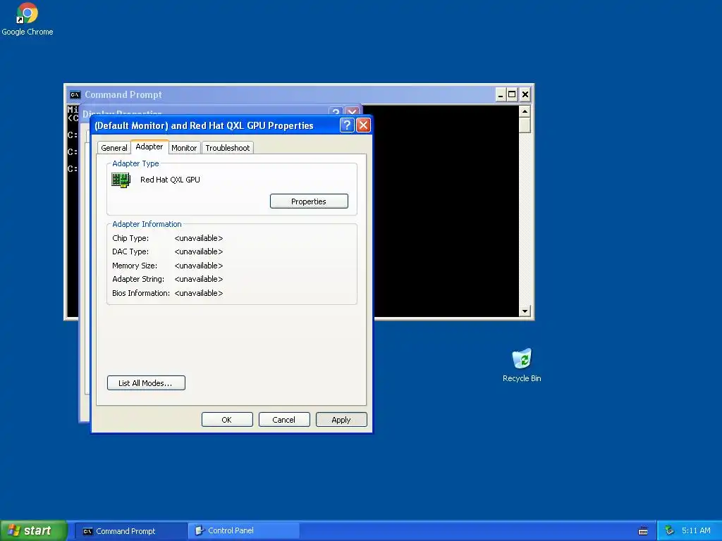Click the 'Chip Type:' label

point(130,238)
